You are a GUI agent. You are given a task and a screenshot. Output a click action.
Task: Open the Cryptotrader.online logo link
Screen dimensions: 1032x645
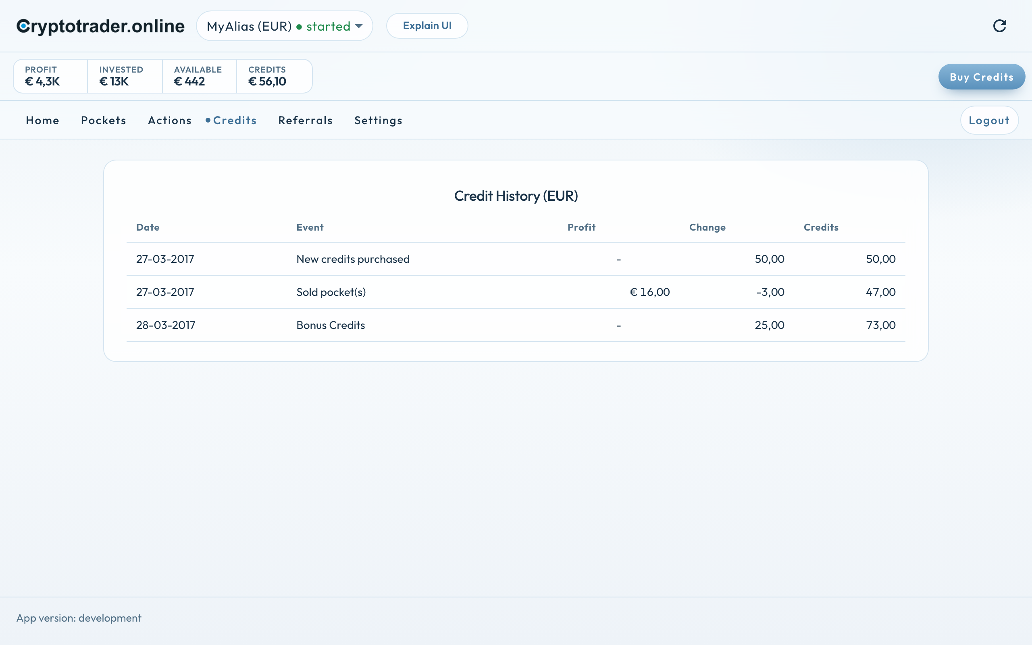coord(101,26)
